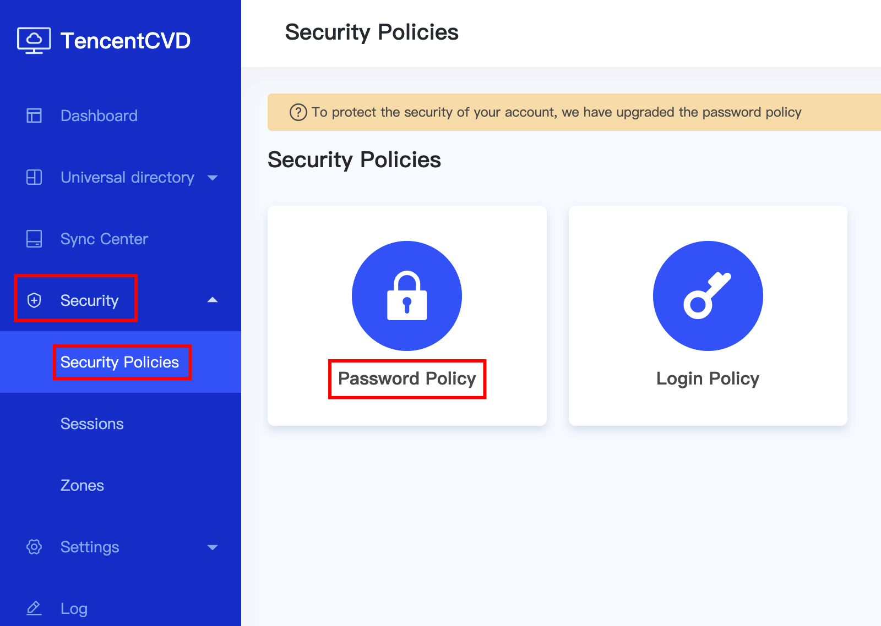
Task: Open the Sessions menu item
Action: click(x=92, y=424)
